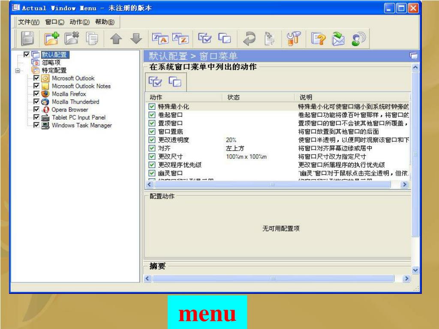Open the wrench tools options icon
This screenshot has height=329, width=439.
(x=294, y=38)
